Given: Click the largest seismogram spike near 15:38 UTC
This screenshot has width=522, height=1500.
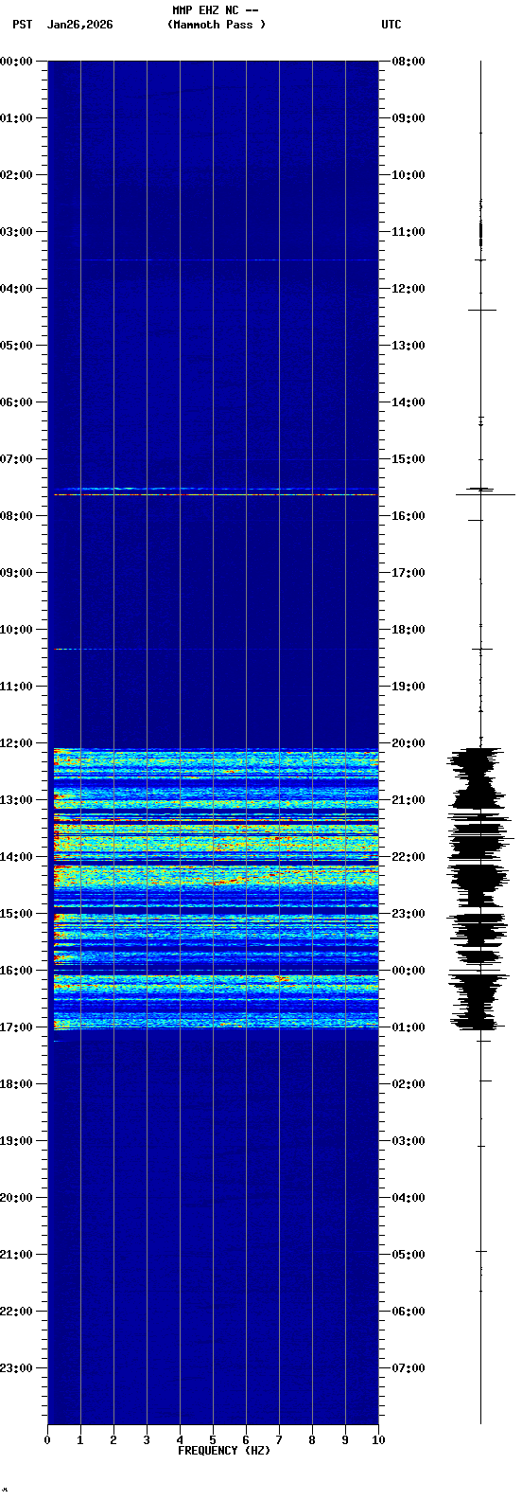Looking at the screenshot, I should 485,494.
